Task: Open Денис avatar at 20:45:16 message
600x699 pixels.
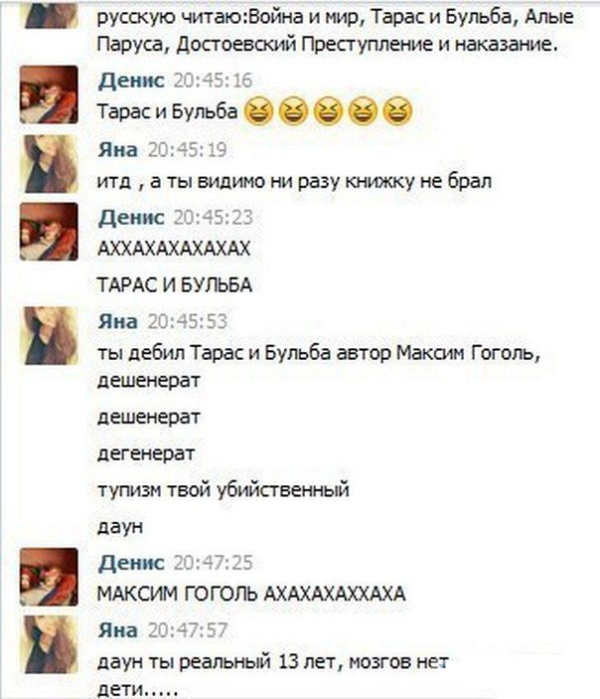Action: [49, 94]
